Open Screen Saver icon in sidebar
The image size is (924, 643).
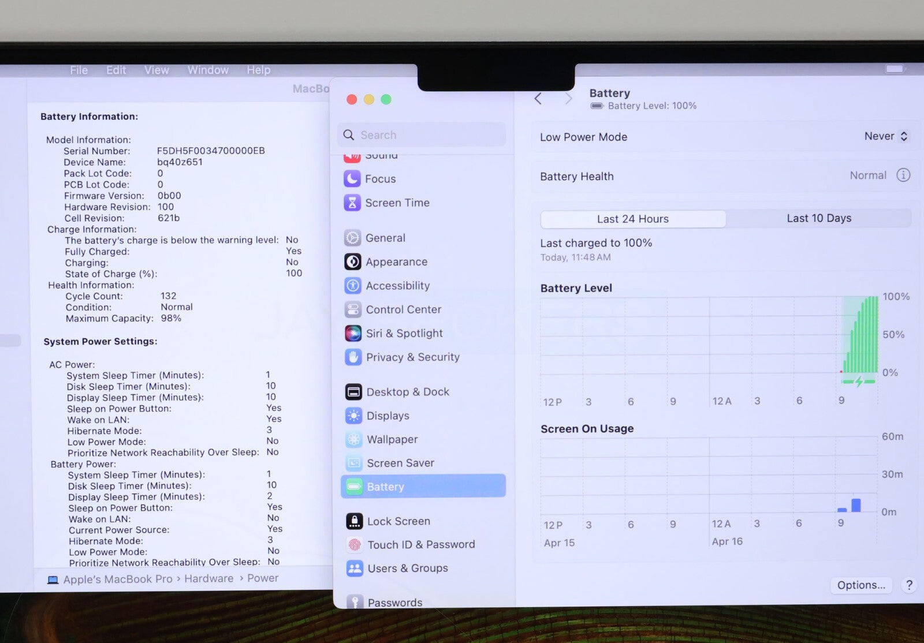354,463
